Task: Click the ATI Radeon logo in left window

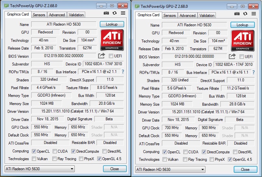Action: [112, 40]
